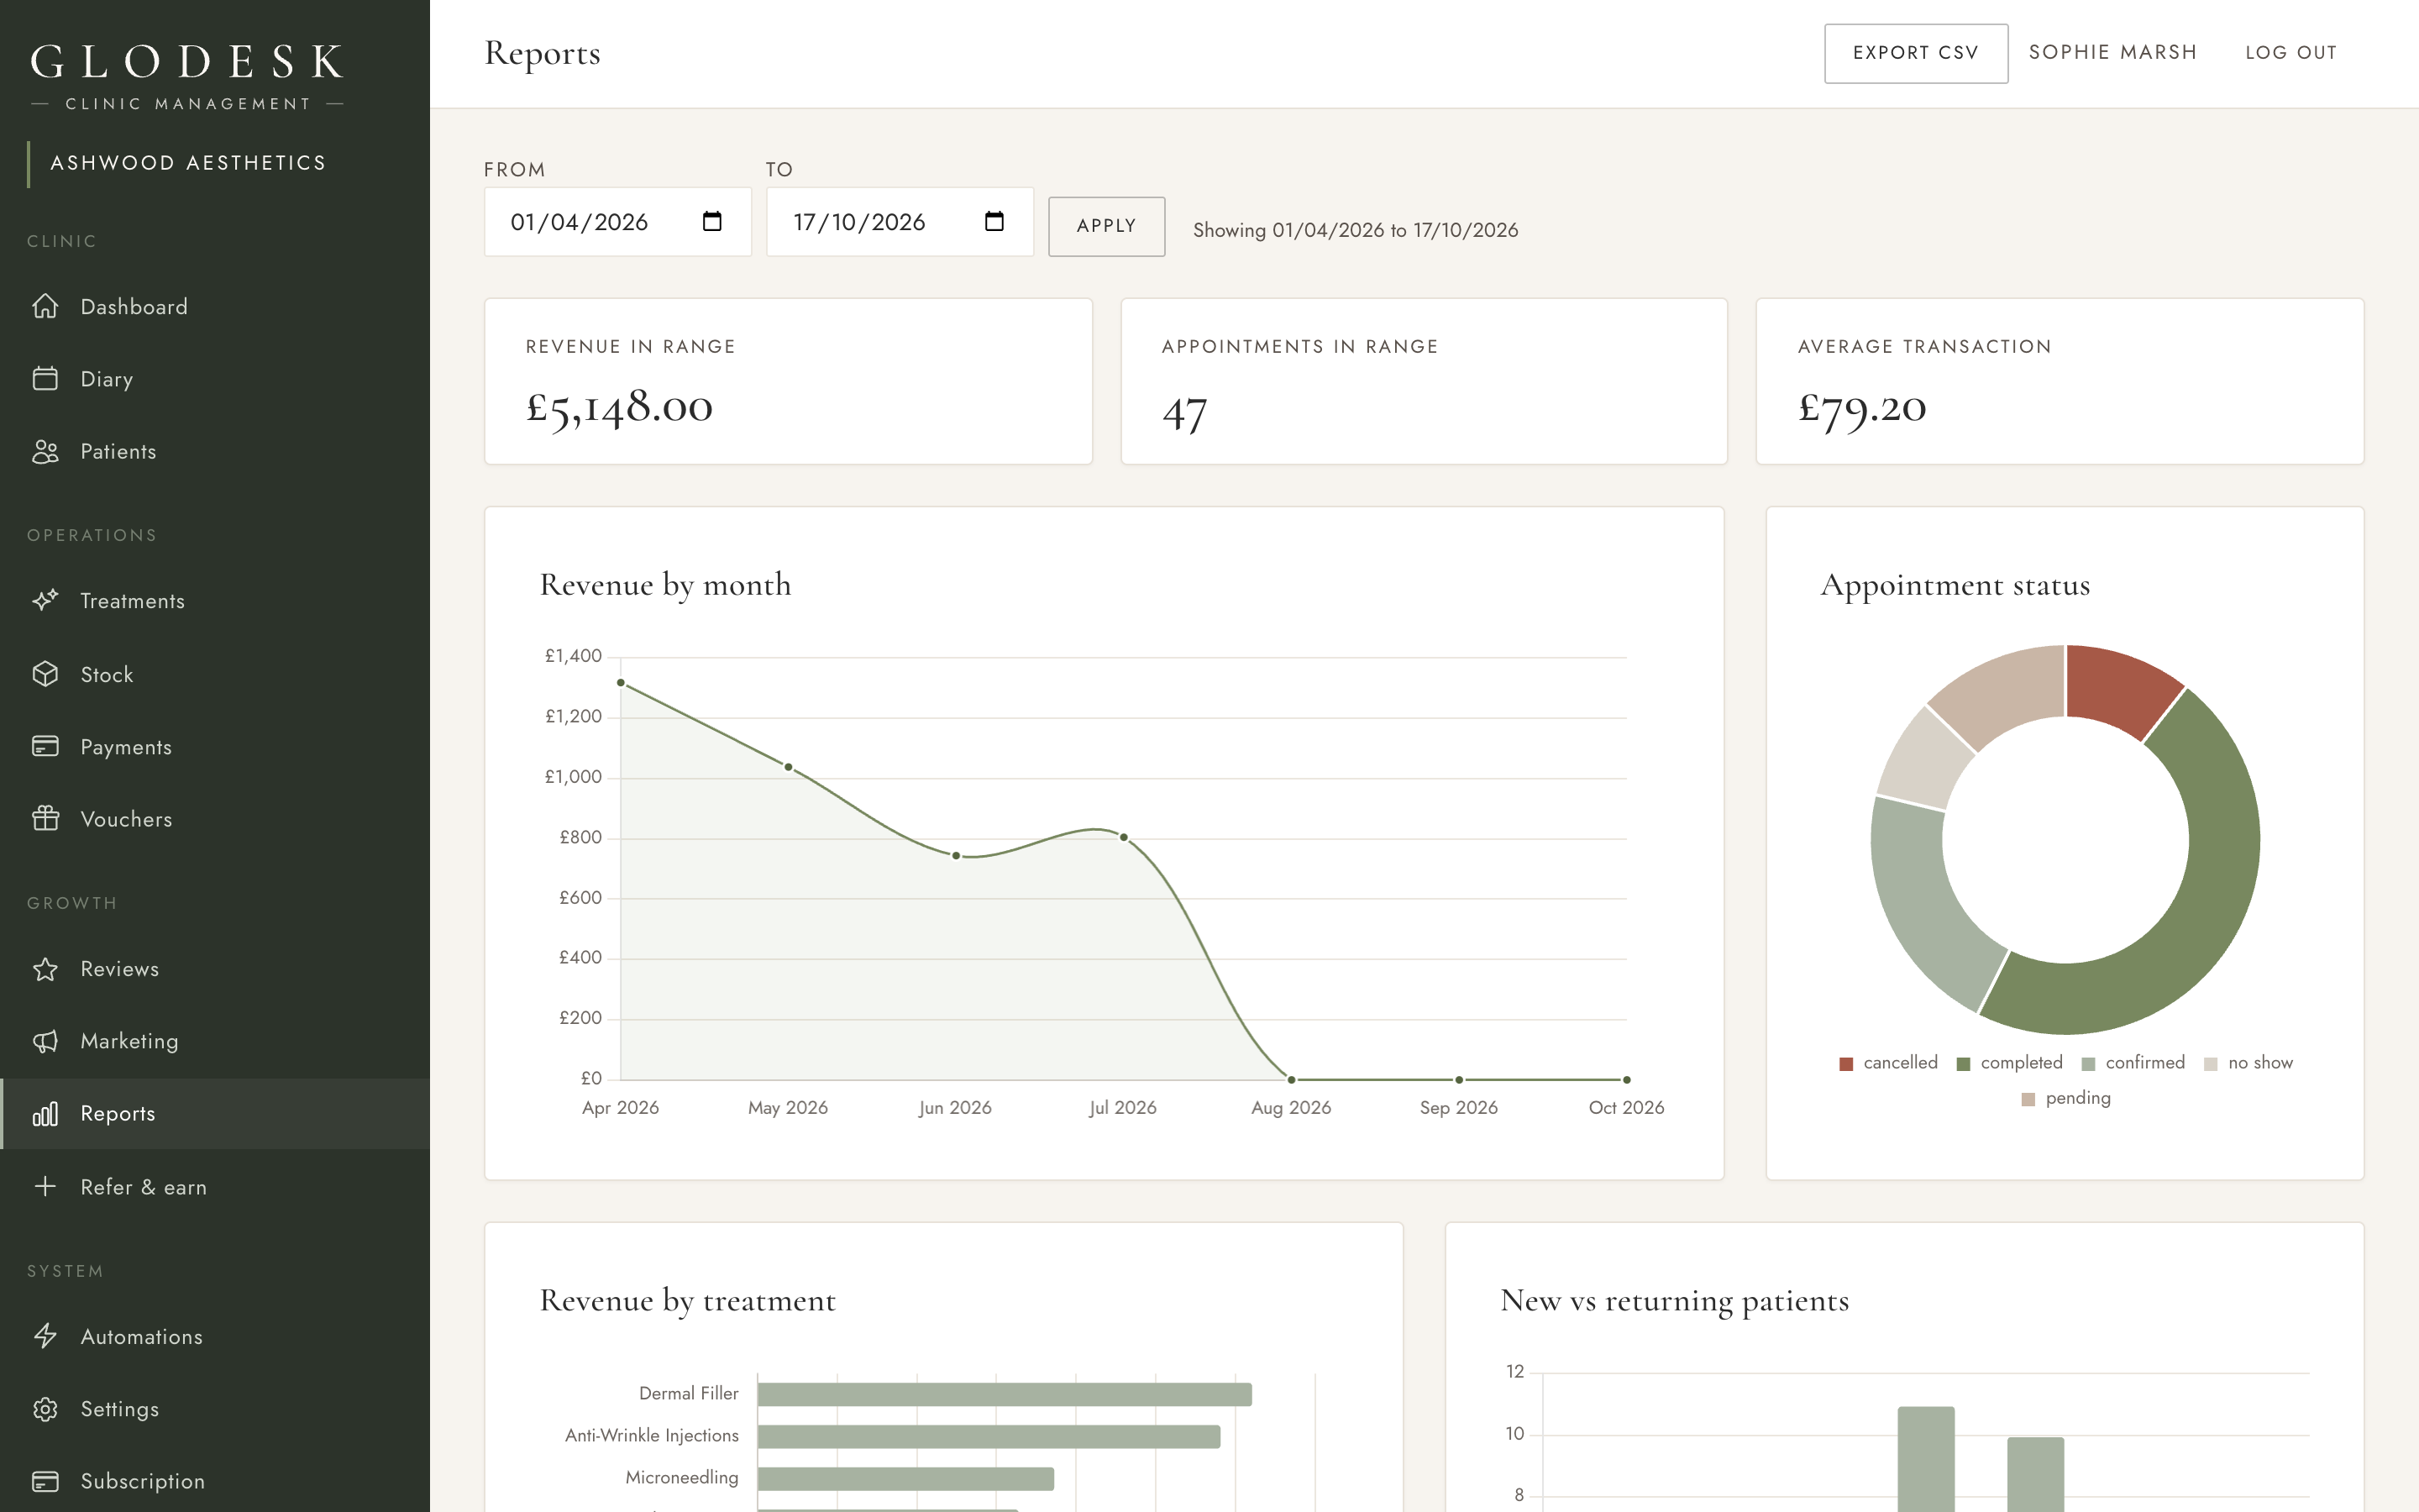Toggle the confirmed legend swatch
The image size is (2419, 1512).
[x=2087, y=1064]
